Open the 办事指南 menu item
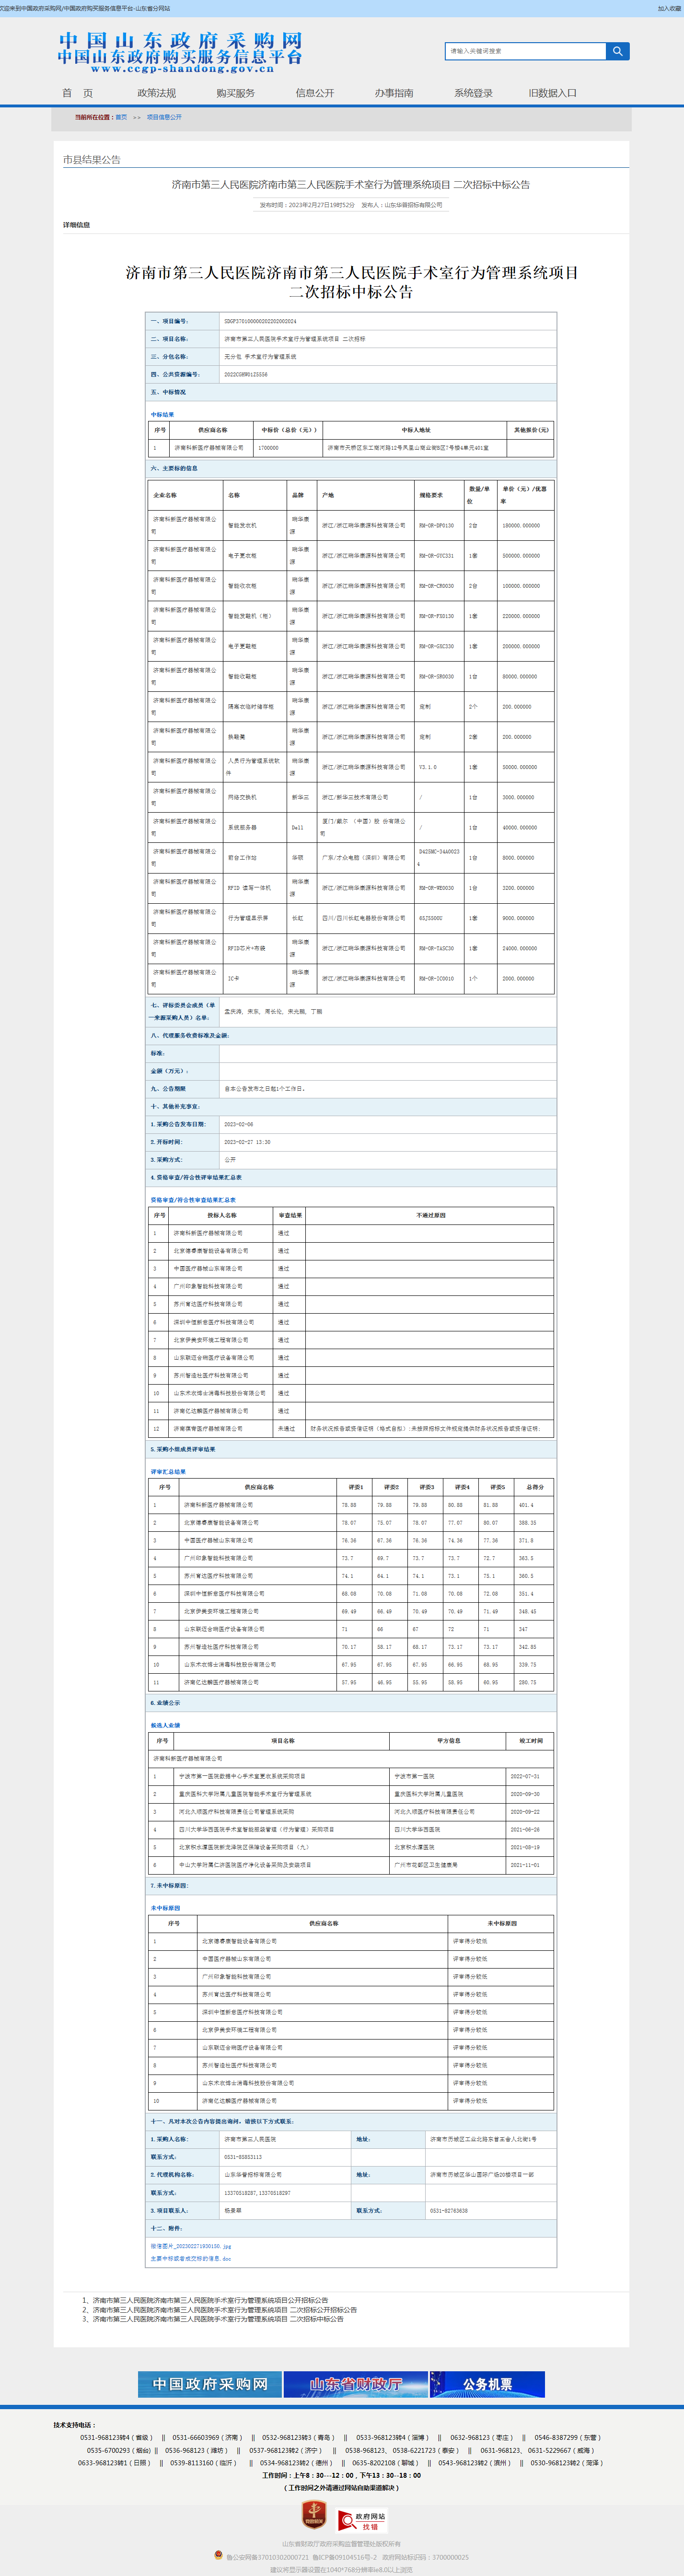 point(394,93)
